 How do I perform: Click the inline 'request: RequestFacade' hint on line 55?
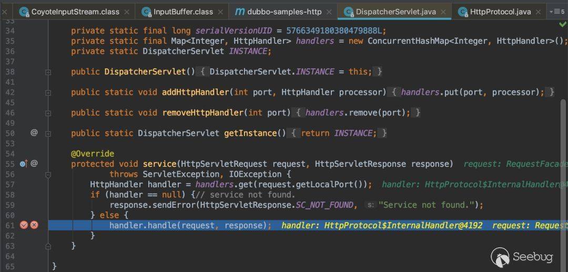coord(515,164)
